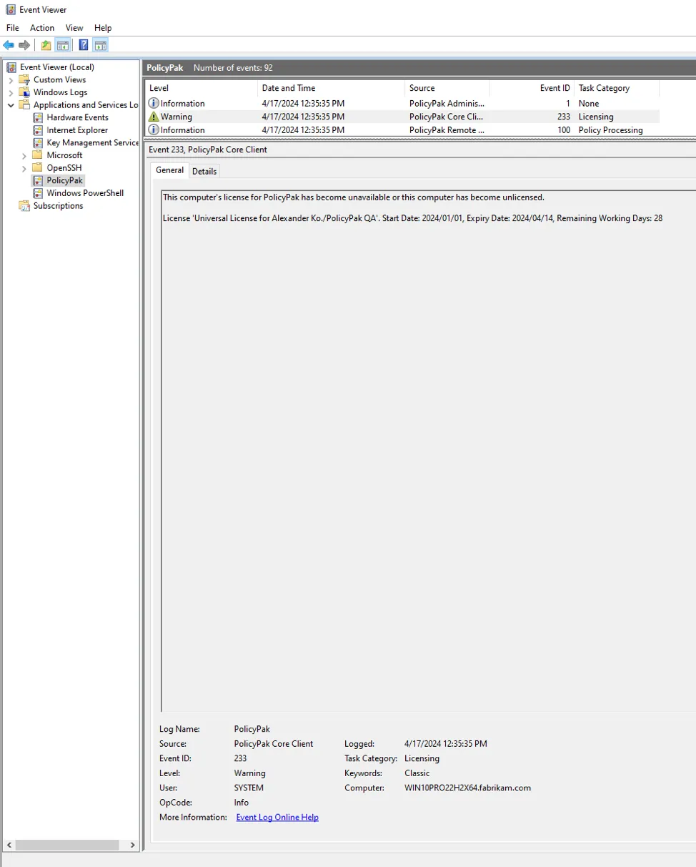Click the blue Help question mark icon
Image resolution: width=696 pixels, height=867 pixels.
coord(84,46)
